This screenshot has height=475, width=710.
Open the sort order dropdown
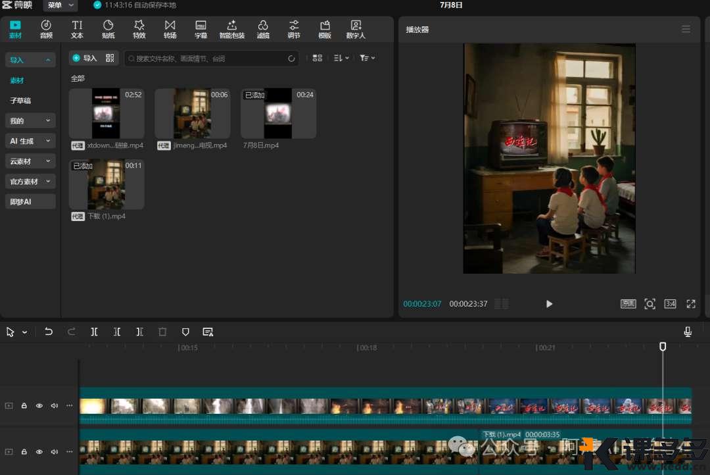(x=341, y=58)
